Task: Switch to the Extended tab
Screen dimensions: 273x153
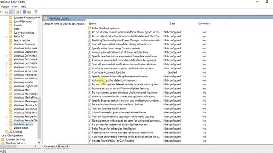Action: (49, 147)
